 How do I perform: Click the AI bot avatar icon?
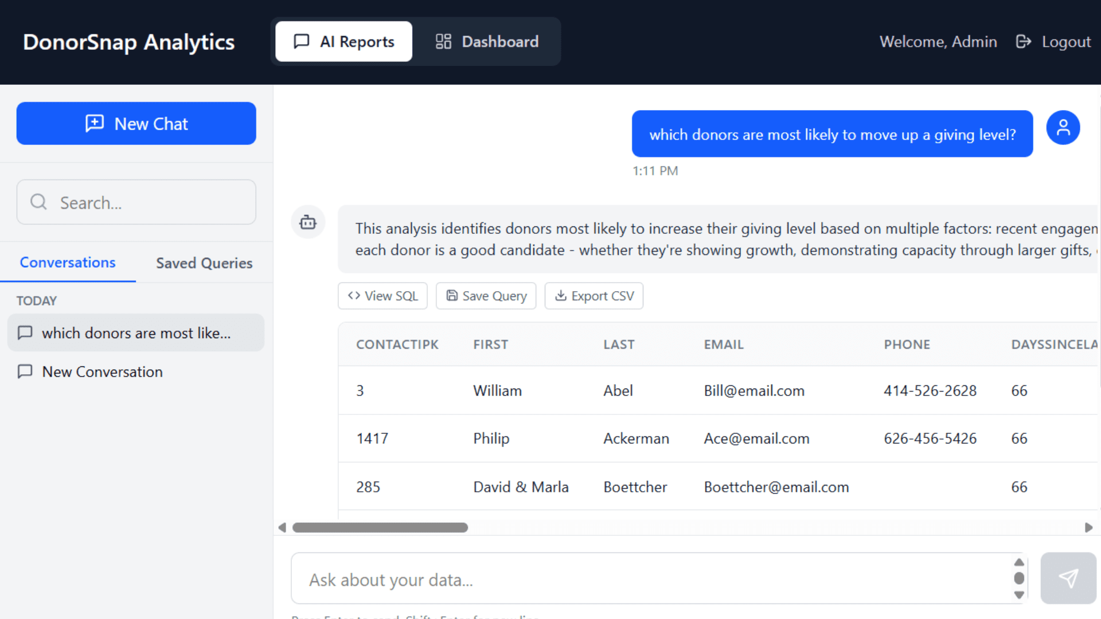click(x=308, y=222)
